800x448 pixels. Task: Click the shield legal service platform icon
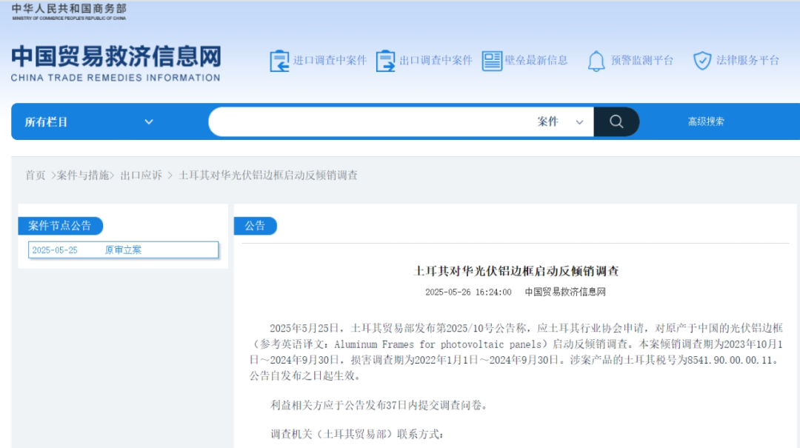click(702, 61)
